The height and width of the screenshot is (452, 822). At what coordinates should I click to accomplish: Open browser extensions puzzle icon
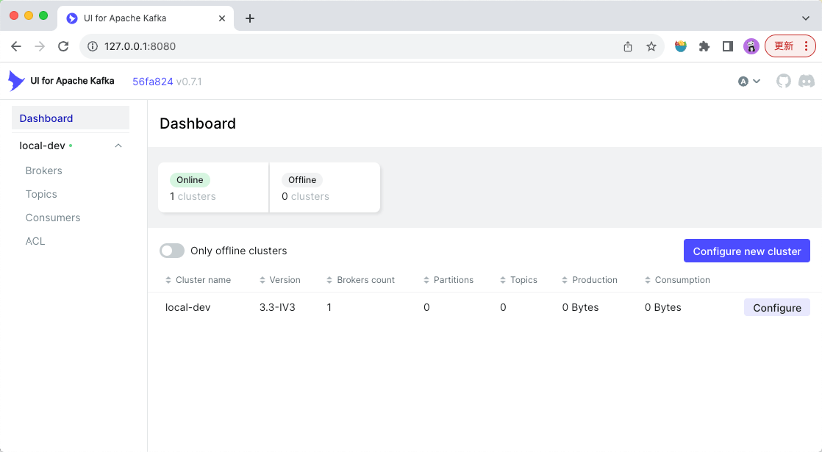704,46
